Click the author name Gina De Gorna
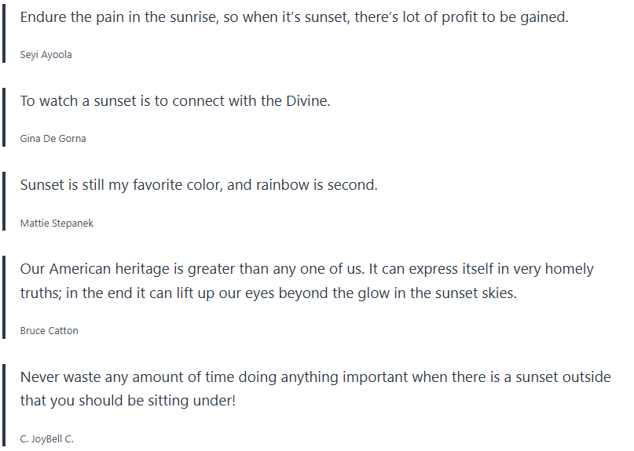Image resolution: width=634 pixels, height=451 pixels. point(53,139)
